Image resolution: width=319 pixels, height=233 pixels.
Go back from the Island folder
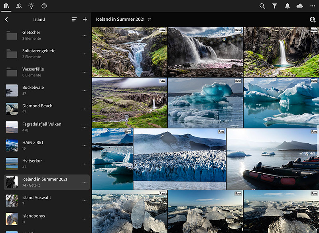pyautogui.click(x=6, y=20)
